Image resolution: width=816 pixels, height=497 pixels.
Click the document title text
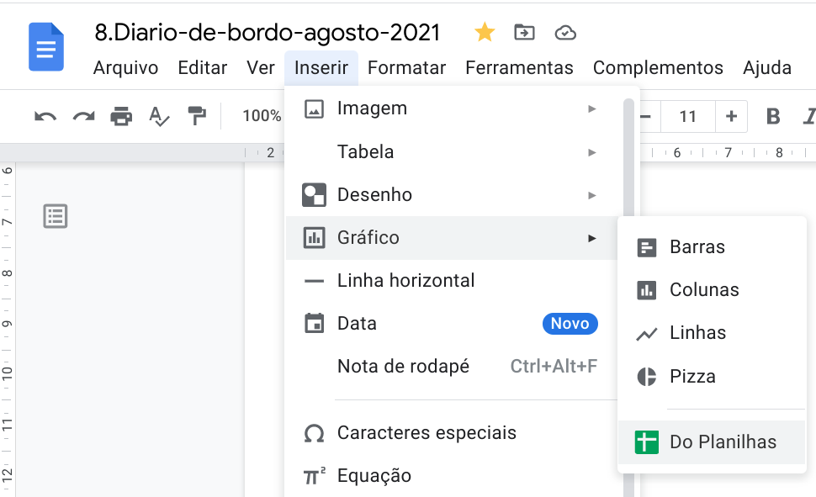(x=268, y=33)
